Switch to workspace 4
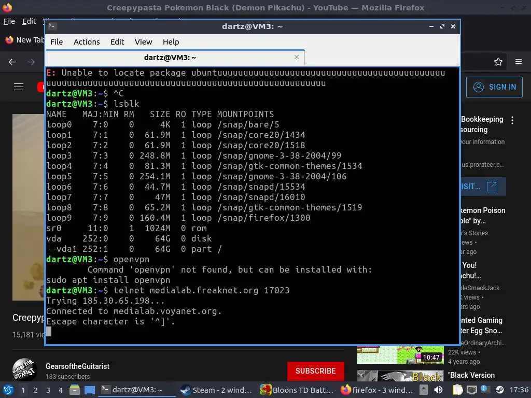The image size is (531, 398). (61, 390)
